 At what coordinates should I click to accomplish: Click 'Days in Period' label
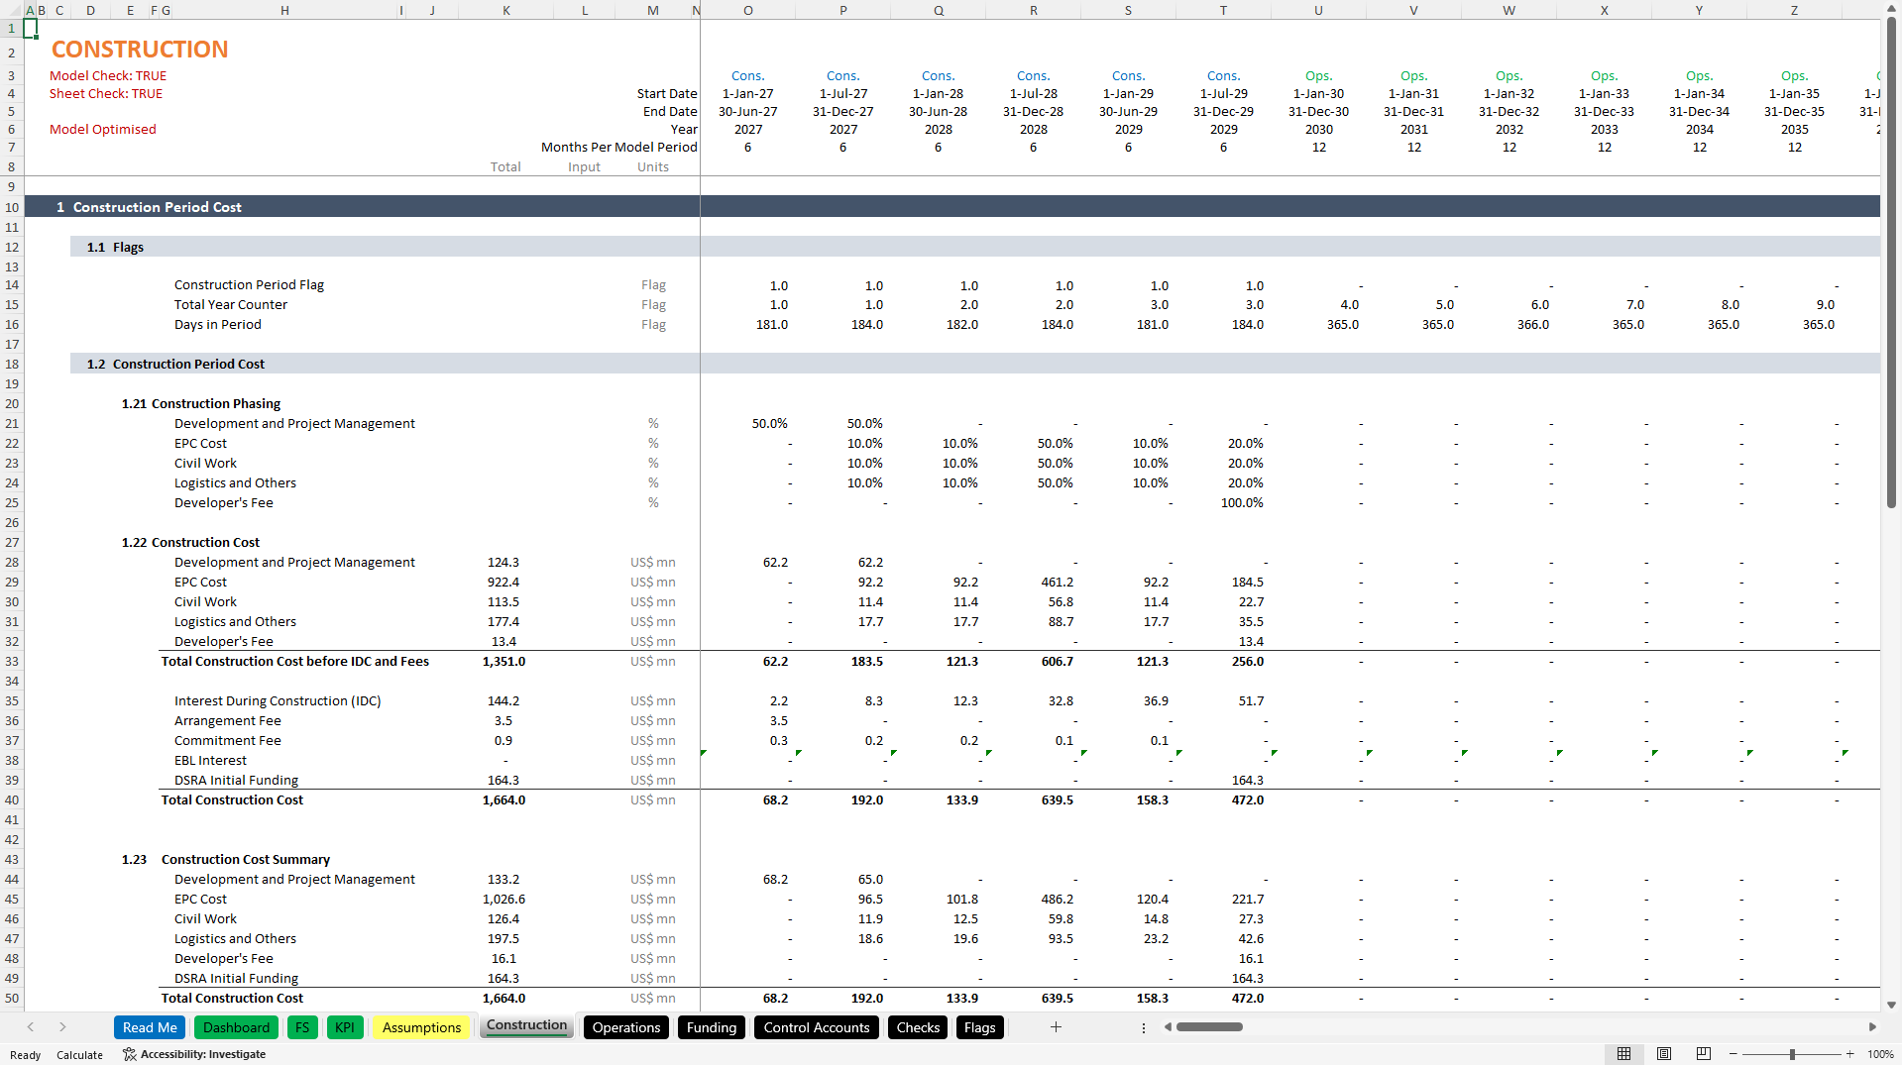(218, 324)
